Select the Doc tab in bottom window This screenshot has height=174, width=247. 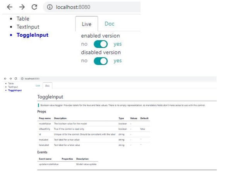(x=47, y=86)
